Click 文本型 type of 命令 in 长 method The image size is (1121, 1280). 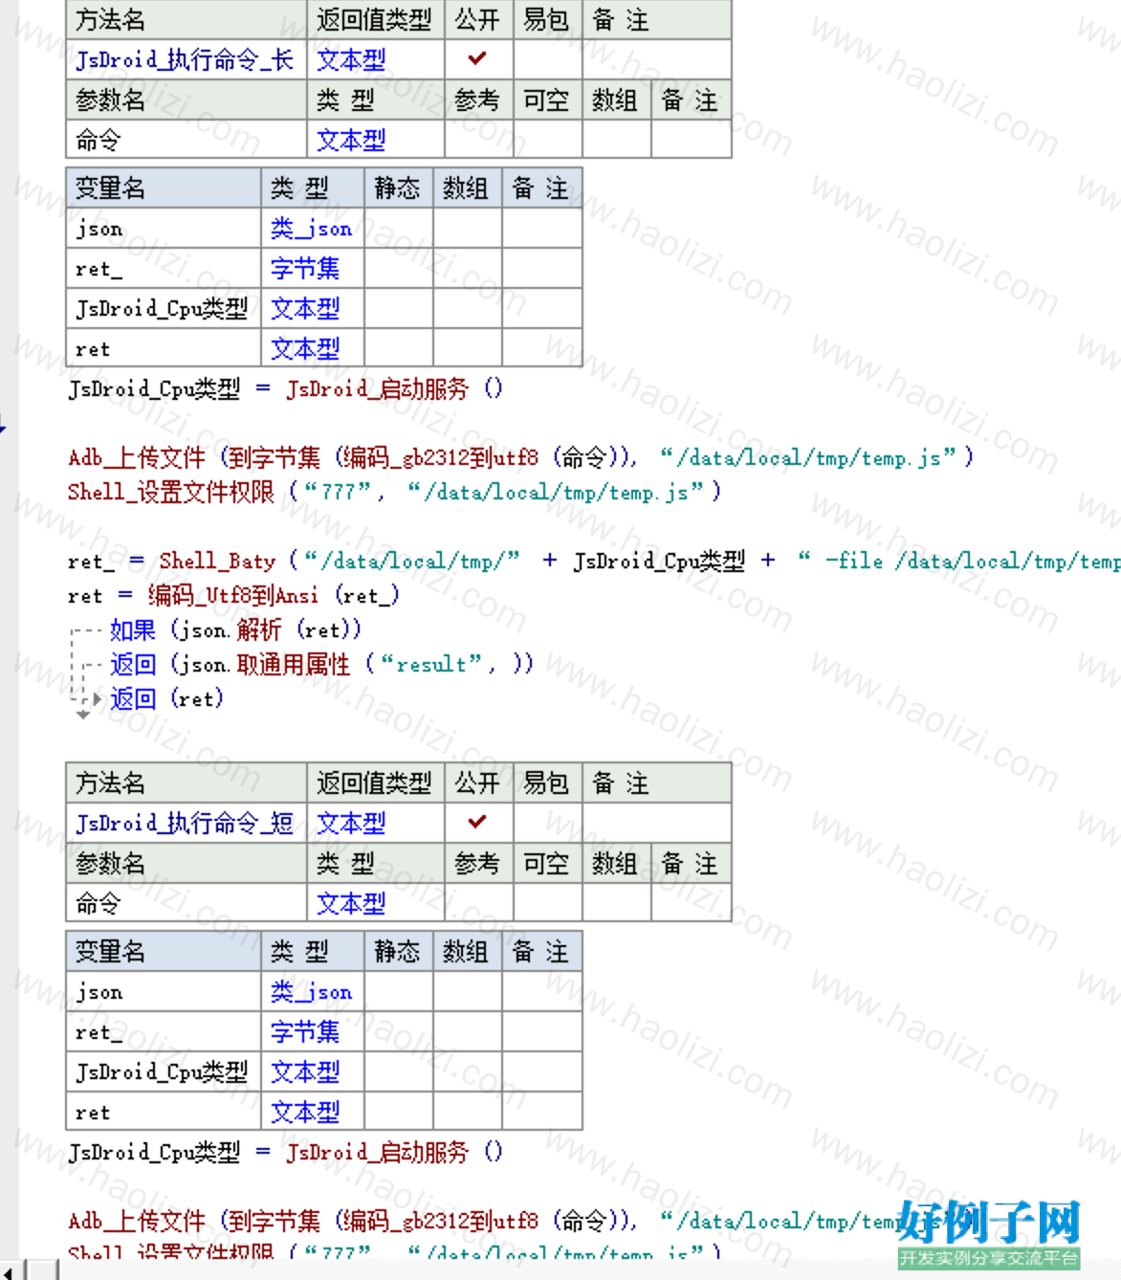[x=351, y=140]
